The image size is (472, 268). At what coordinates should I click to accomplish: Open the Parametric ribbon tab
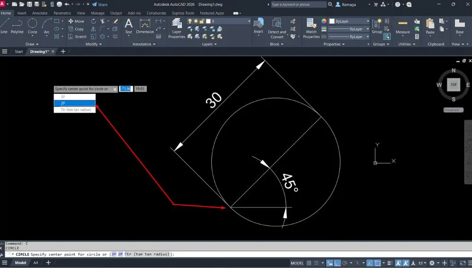[x=62, y=13]
